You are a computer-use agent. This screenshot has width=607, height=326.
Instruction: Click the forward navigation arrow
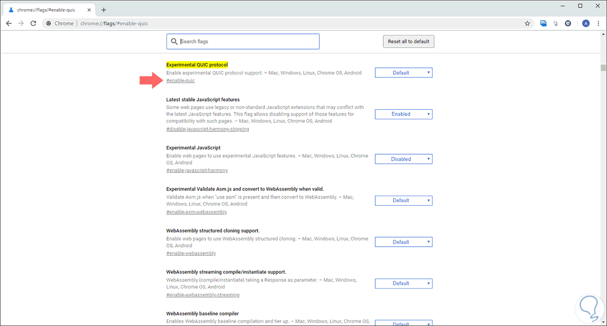pyautogui.click(x=21, y=23)
